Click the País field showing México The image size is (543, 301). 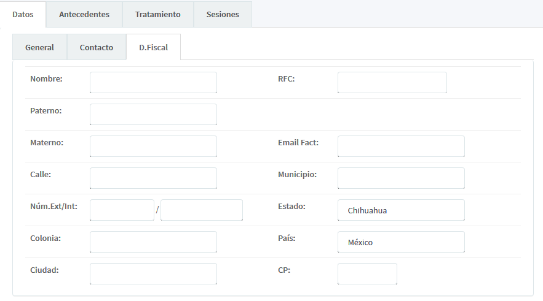(x=401, y=242)
